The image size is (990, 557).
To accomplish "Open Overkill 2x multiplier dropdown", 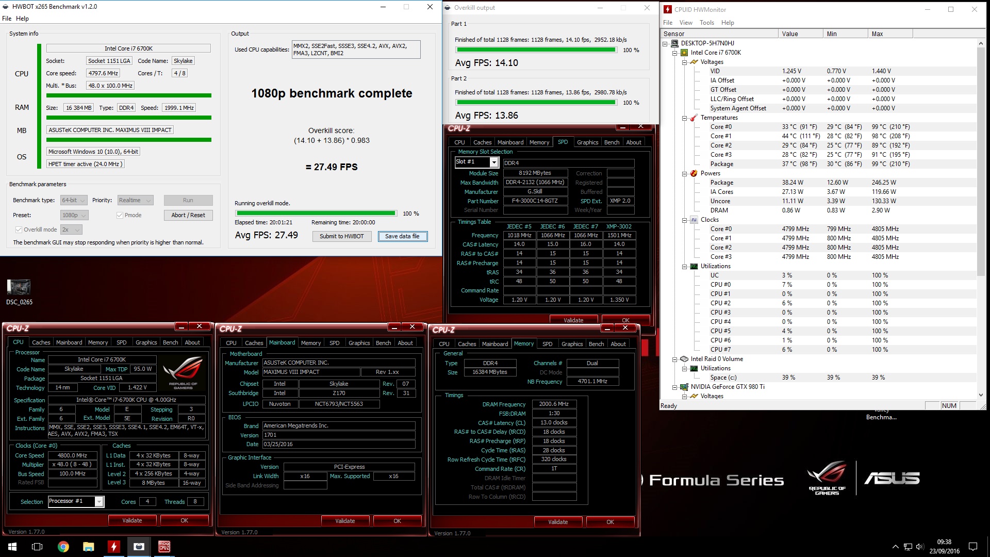I will [x=71, y=230].
